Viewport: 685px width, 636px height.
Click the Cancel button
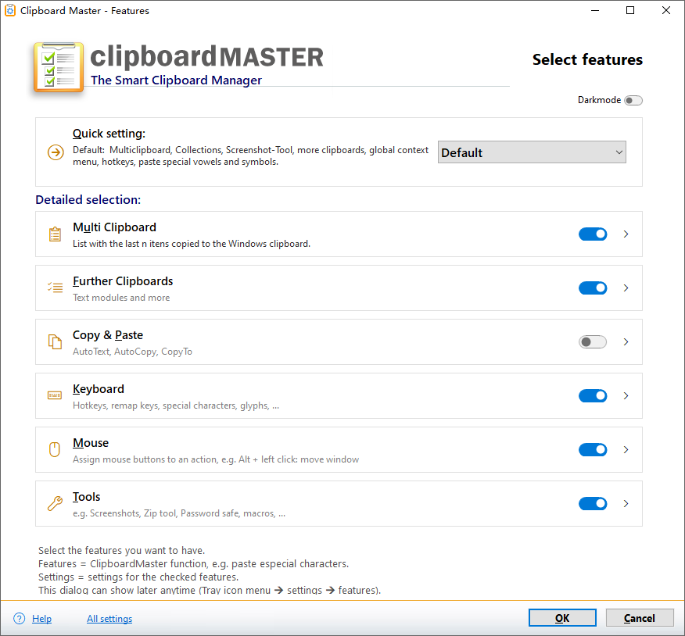(639, 618)
